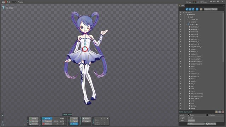Open the bone Color swatch
The width and height of the screenshot is (226, 127).
(x=191, y=121)
